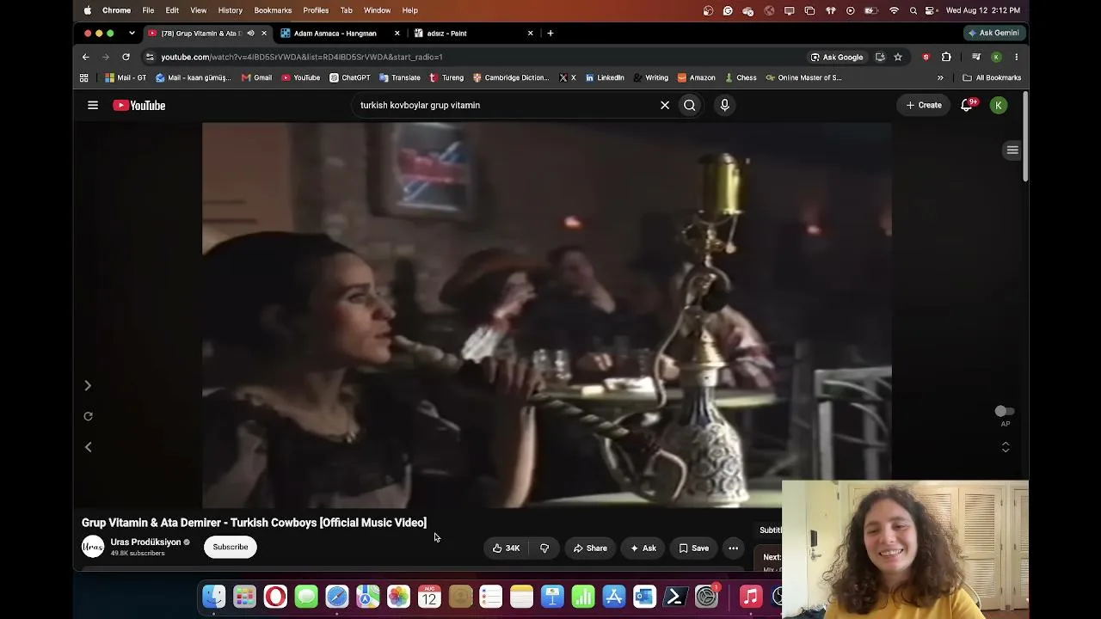This screenshot has height=619, width=1101.
Task: Share the video
Action: coord(590,548)
